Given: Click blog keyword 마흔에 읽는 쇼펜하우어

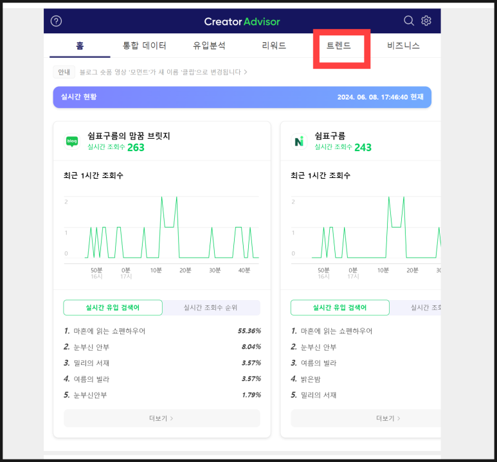Looking at the screenshot, I should coord(109,331).
